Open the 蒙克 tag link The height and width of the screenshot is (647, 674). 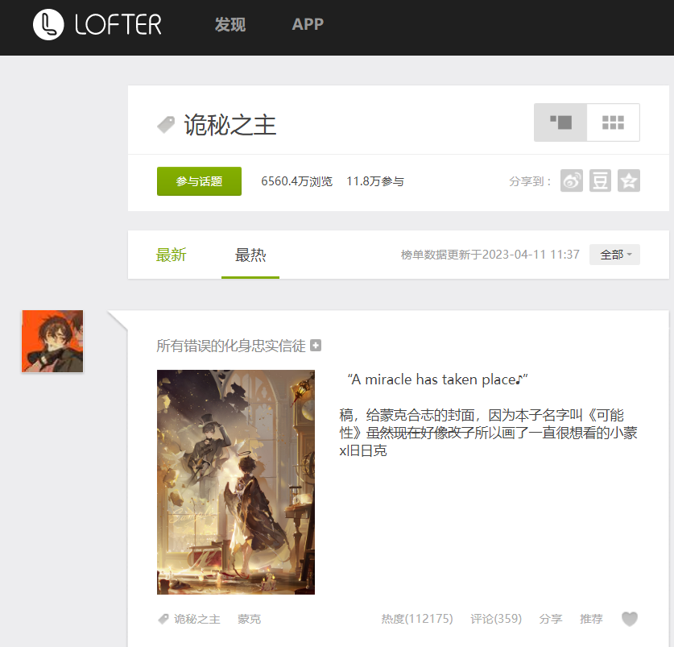click(x=249, y=619)
